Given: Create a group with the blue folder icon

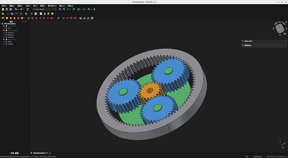Looking at the screenshot, I should (x=12, y=14).
